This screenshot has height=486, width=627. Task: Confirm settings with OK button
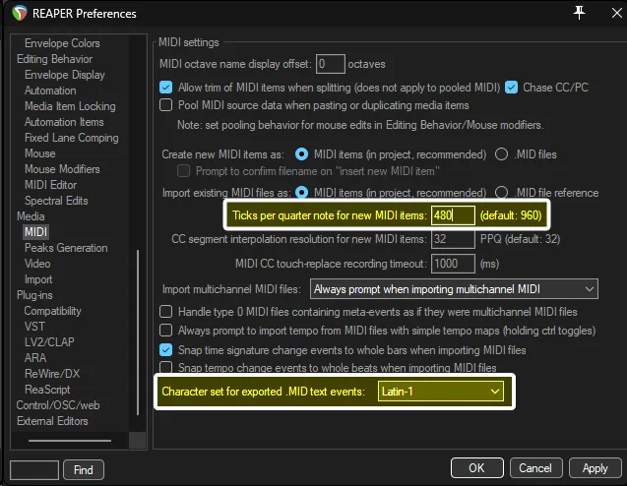tap(477, 468)
